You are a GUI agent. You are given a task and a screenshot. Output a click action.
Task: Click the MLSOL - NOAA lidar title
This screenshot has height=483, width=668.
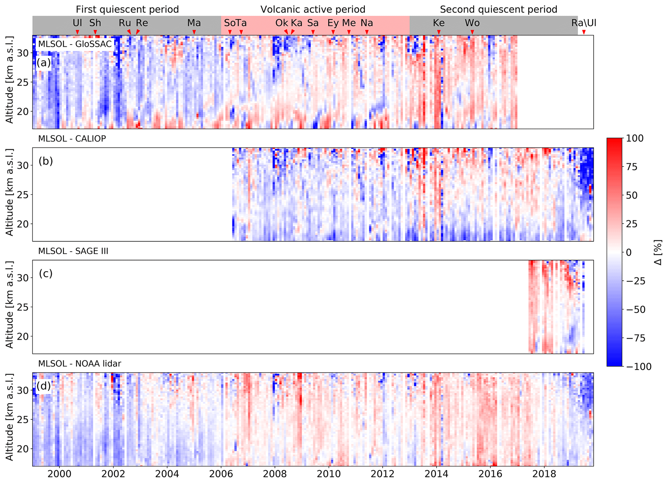pyautogui.click(x=80, y=364)
